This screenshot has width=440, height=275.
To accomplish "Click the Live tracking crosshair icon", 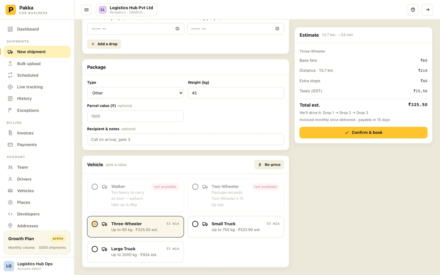I will click(10, 87).
